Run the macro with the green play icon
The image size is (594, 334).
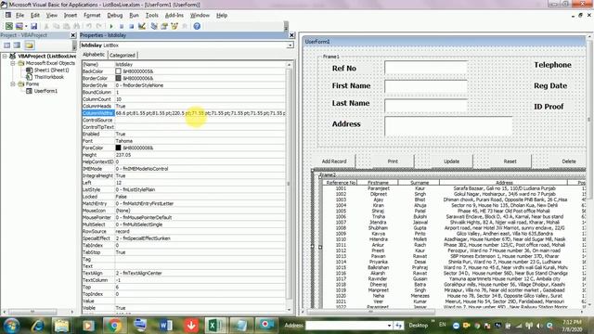tap(111, 26)
